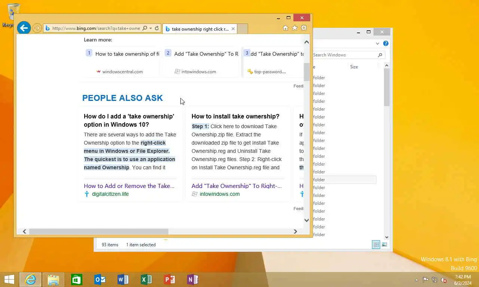The height and width of the screenshot is (287, 479).
Task: Click the search magnifier in address bar
Action: [144, 28]
